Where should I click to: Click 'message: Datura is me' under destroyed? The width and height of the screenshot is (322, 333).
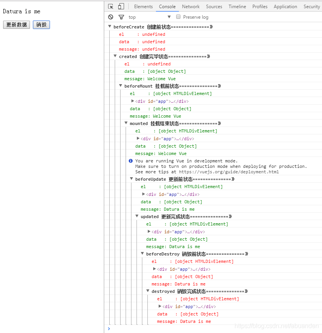[x=184, y=321]
